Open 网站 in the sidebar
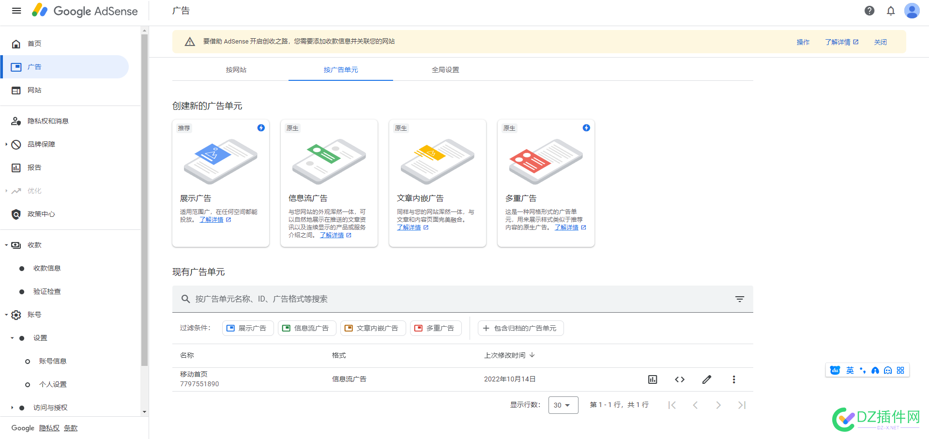Viewport: 929px width, 439px height. (x=64, y=90)
